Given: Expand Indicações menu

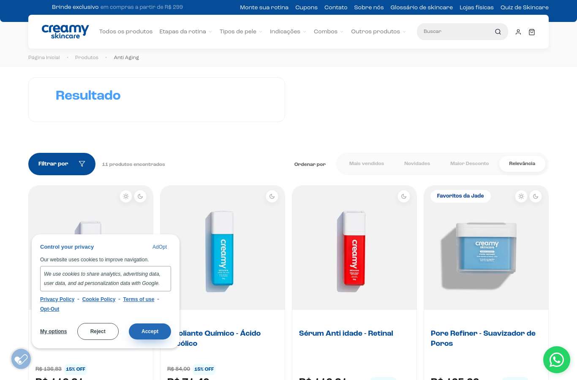Looking at the screenshot, I should (288, 32).
